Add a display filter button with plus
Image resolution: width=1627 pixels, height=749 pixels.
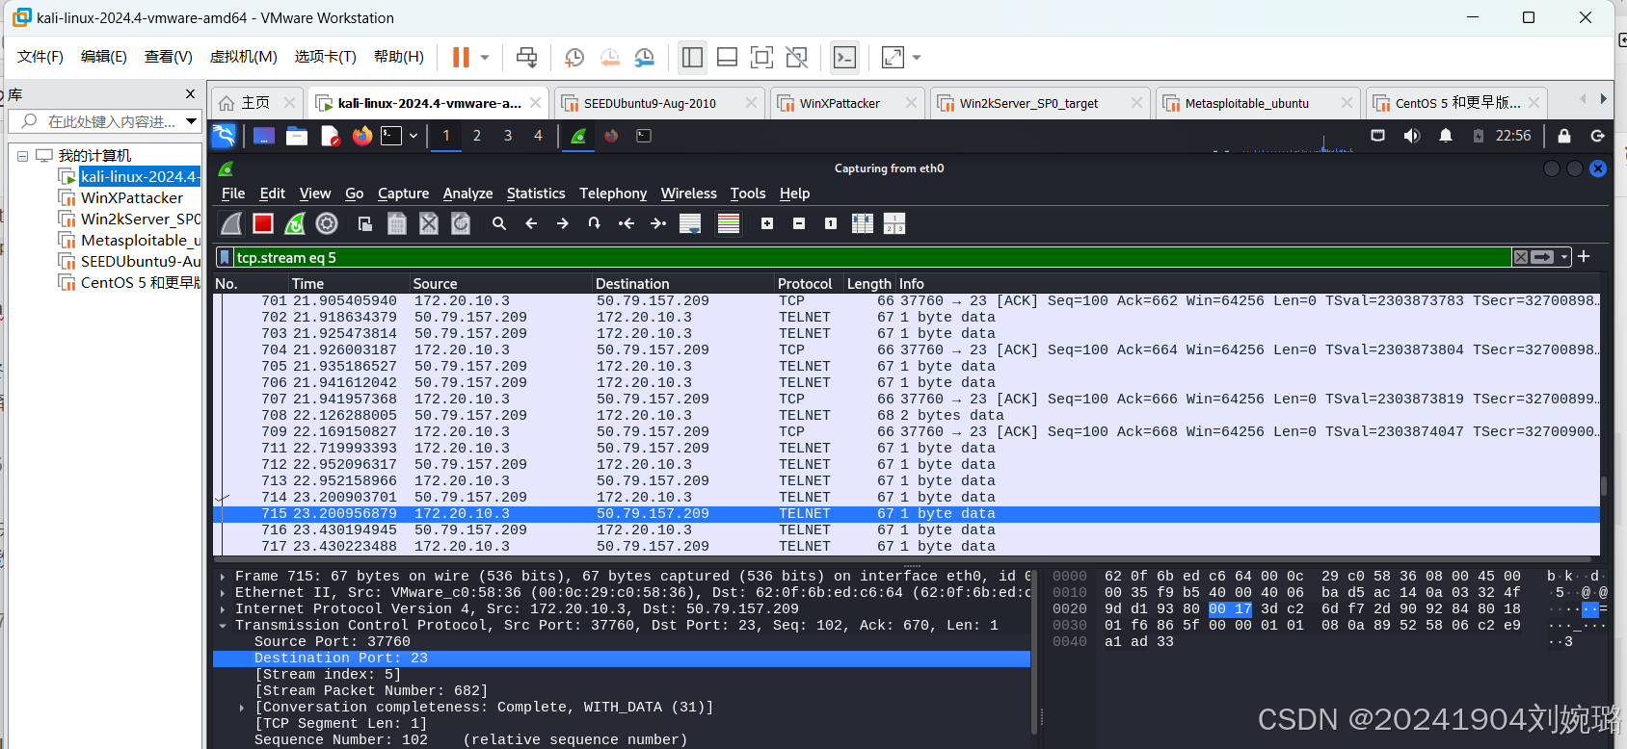coord(1584,256)
